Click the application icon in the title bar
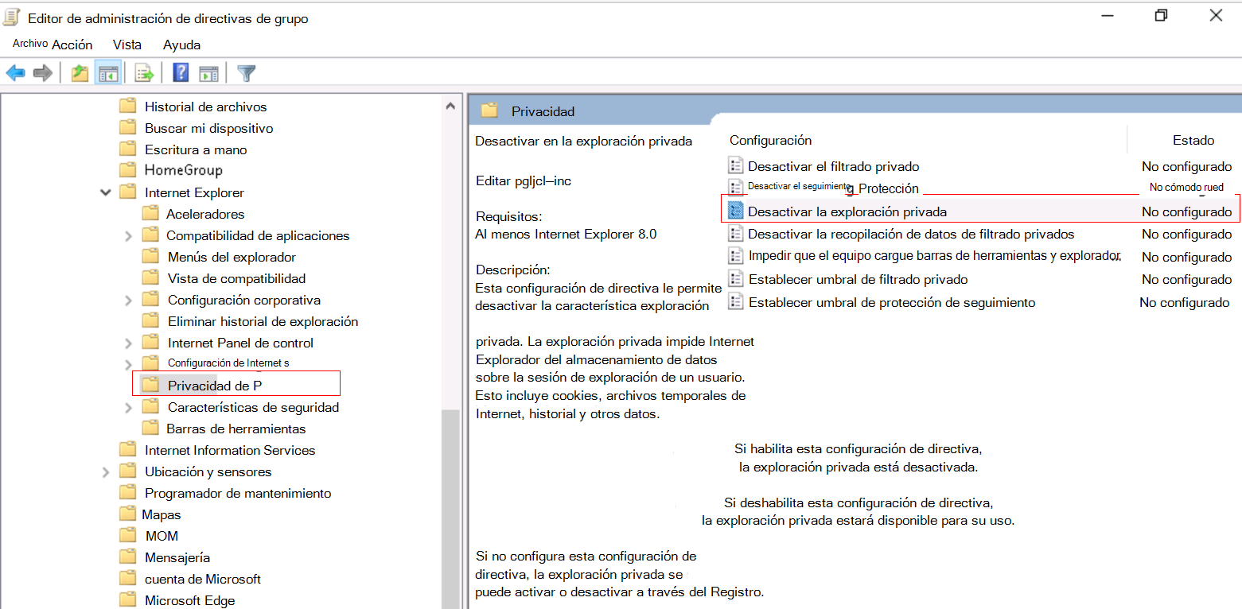 click(x=12, y=17)
